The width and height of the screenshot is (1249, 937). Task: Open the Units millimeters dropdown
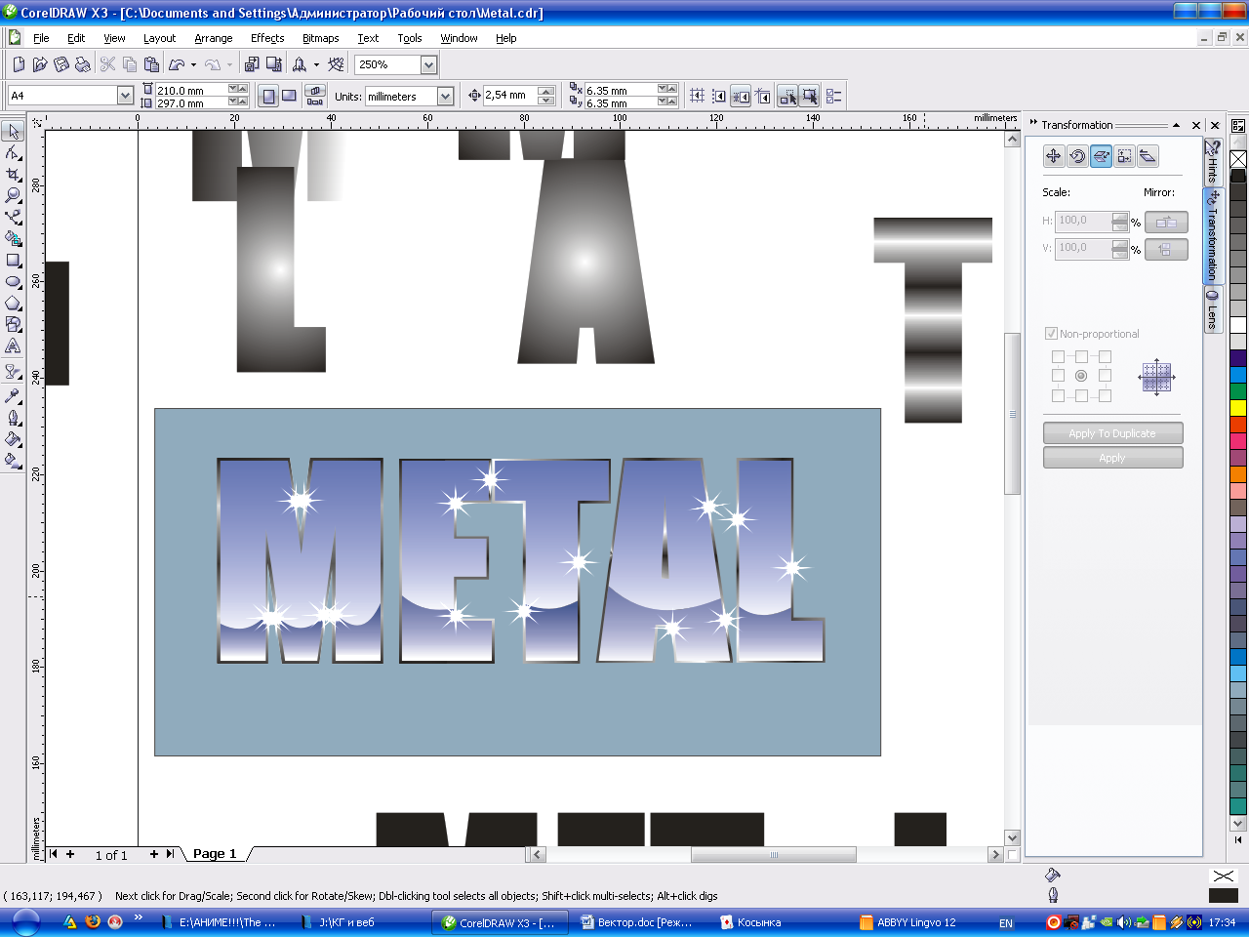click(x=445, y=96)
